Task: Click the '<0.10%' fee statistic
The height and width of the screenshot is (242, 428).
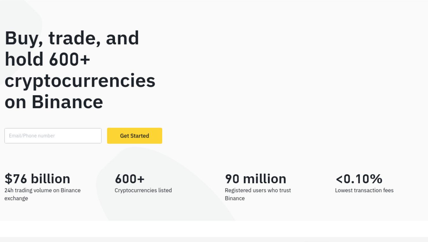Action: [x=359, y=179]
